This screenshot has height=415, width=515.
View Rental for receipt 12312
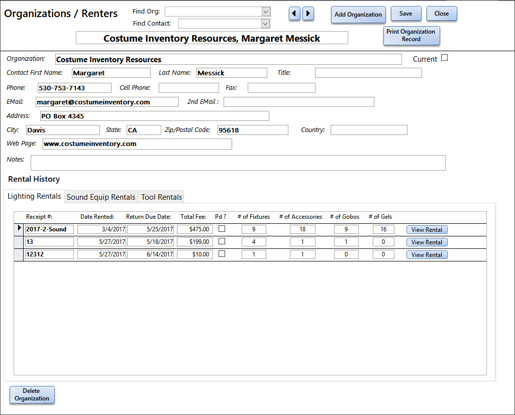pyautogui.click(x=427, y=255)
